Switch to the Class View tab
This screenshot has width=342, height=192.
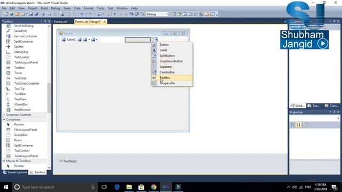(332, 106)
